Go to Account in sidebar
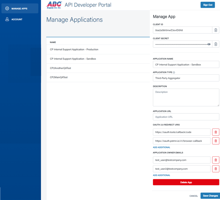Viewport: 220px width, 200px height. (16, 20)
